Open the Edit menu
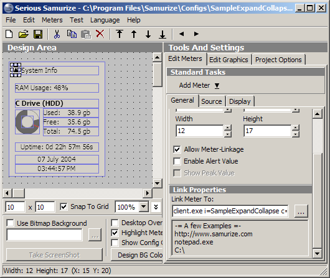The height and width of the screenshot is (278, 330). (x=29, y=20)
